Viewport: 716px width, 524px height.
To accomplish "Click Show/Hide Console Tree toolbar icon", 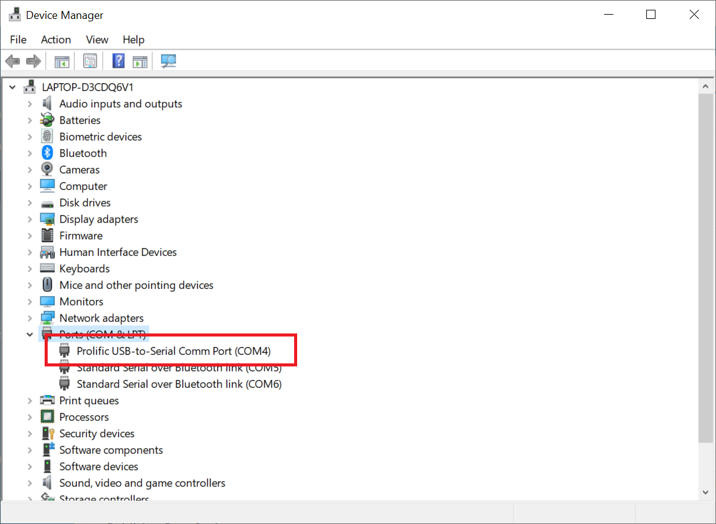I will (x=62, y=61).
